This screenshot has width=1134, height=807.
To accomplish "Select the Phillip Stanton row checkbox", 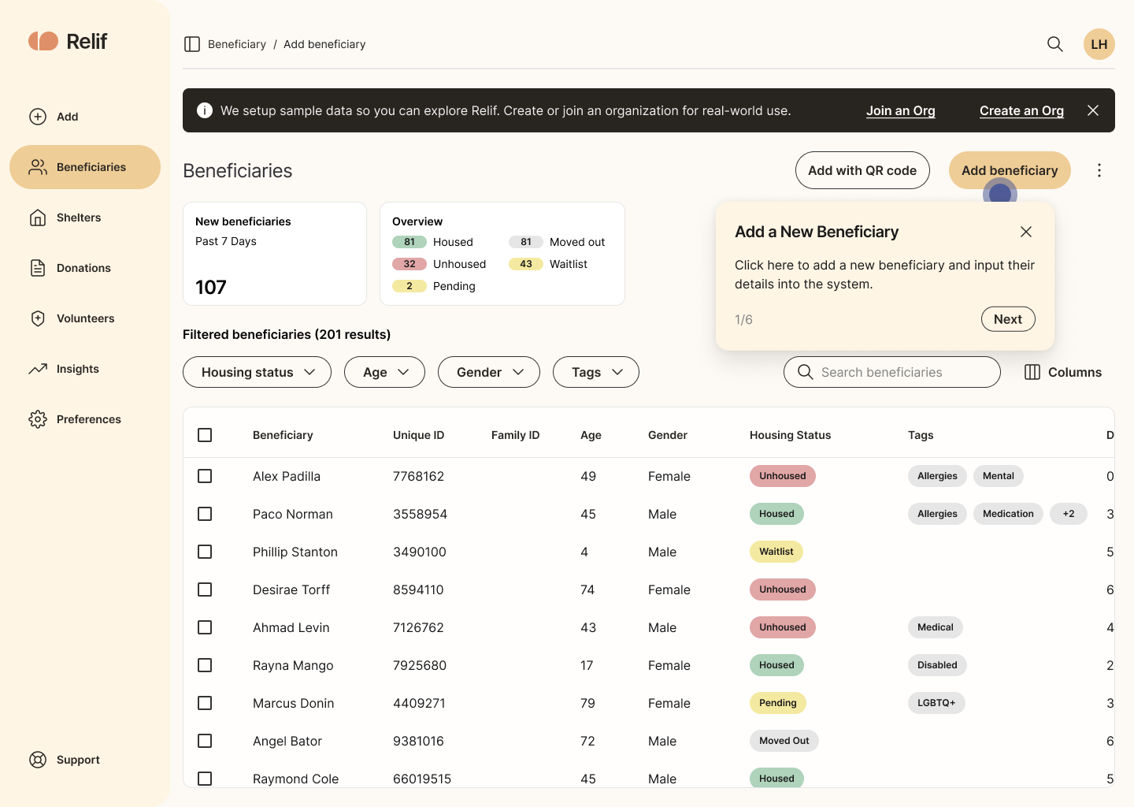I will (205, 552).
